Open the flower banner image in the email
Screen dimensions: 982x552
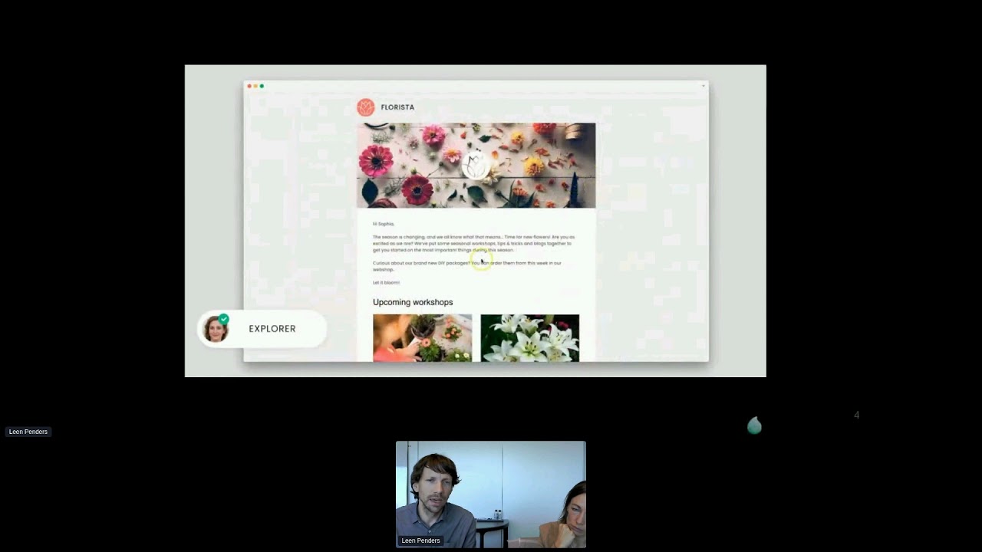[x=476, y=166]
